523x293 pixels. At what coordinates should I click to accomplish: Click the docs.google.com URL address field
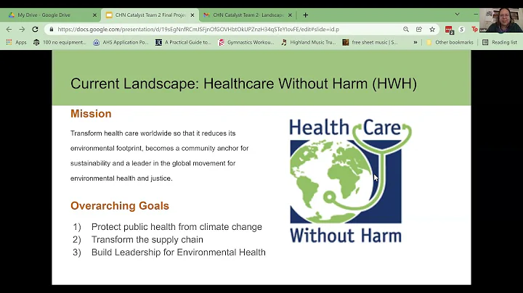(x=198, y=29)
